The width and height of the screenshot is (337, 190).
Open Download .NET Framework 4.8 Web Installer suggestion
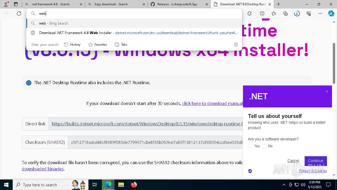tap(134, 33)
